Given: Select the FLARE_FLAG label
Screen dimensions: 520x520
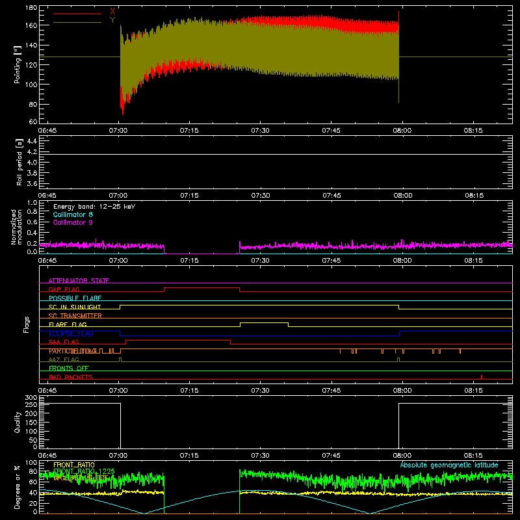Looking at the screenshot, I should tap(68, 324).
